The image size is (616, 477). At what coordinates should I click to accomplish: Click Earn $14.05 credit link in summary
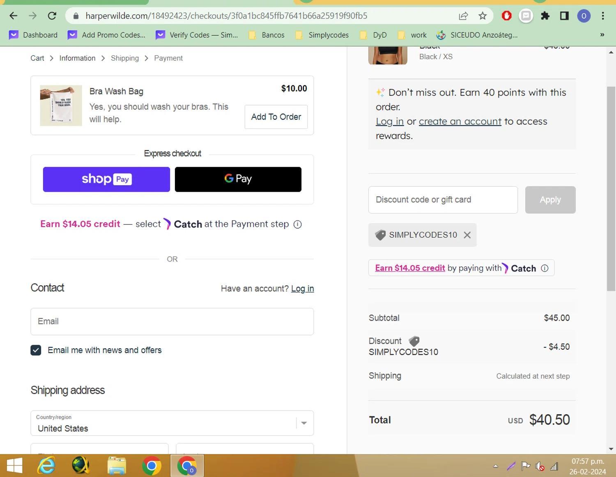(410, 268)
